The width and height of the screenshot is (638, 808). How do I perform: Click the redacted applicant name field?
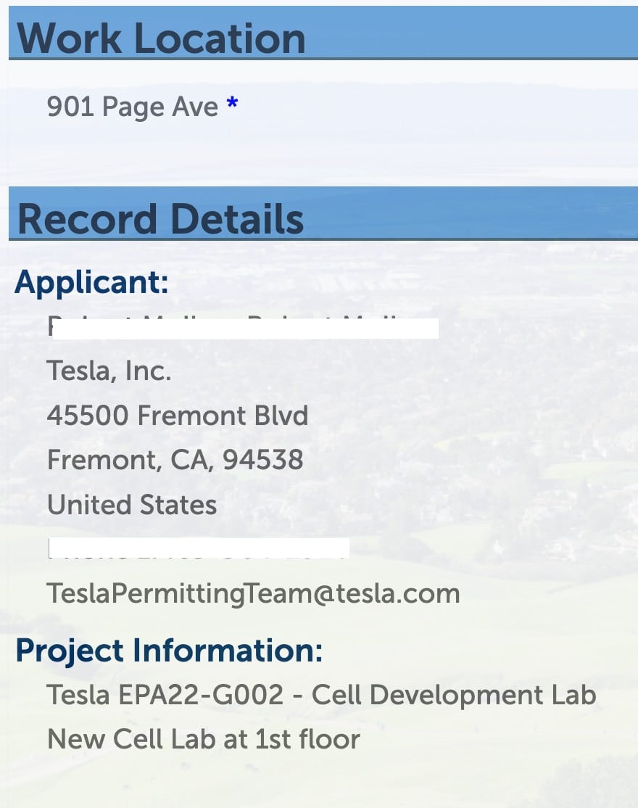pyautogui.click(x=243, y=328)
